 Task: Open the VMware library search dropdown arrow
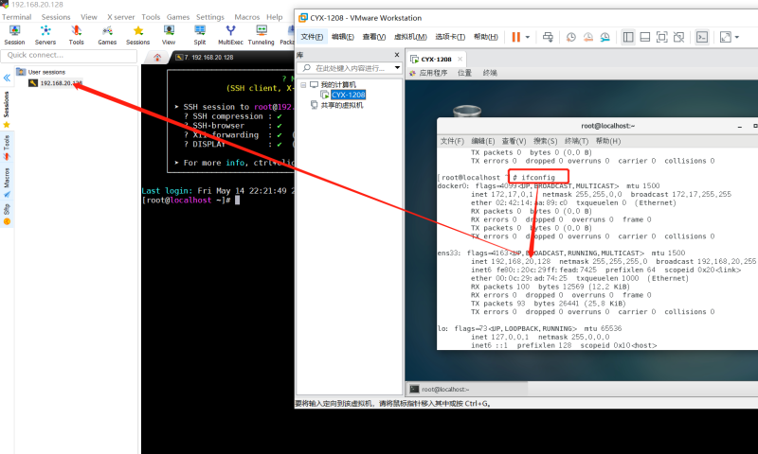(397, 68)
